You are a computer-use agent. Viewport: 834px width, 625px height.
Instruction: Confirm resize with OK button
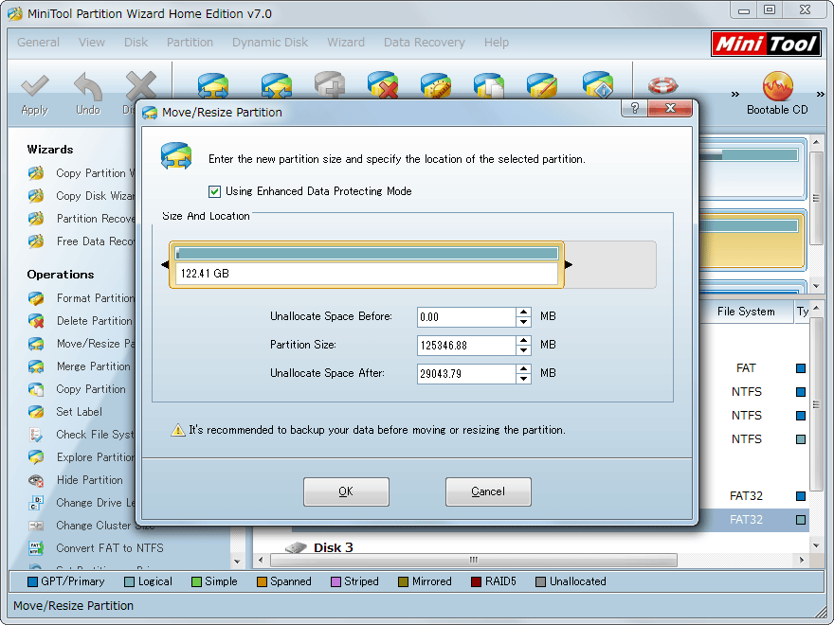(x=346, y=491)
